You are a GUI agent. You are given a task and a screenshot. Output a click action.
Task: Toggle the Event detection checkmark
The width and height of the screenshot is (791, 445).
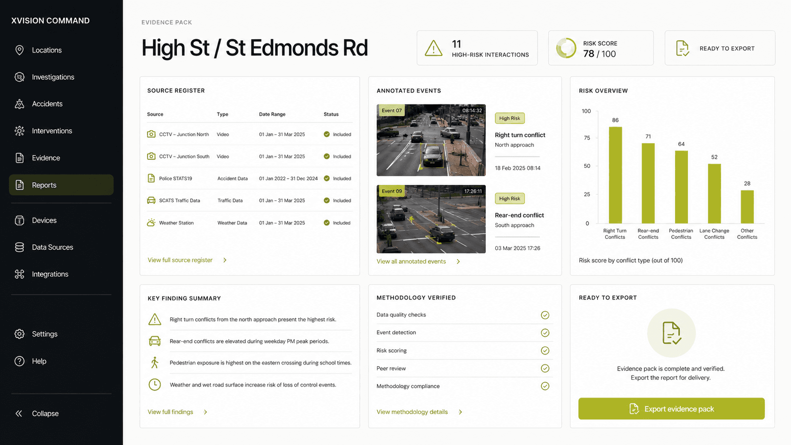tap(545, 333)
